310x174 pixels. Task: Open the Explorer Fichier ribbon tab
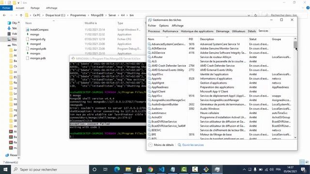click(x=6, y=8)
